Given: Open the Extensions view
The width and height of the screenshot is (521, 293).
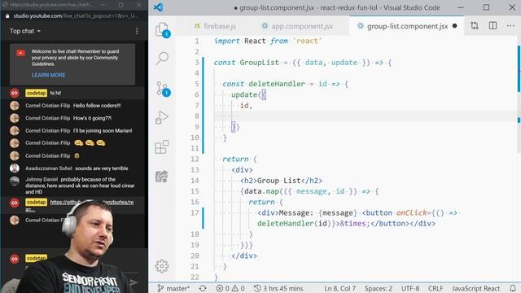Looking at the screenshot, I should [x=162, y=146].
